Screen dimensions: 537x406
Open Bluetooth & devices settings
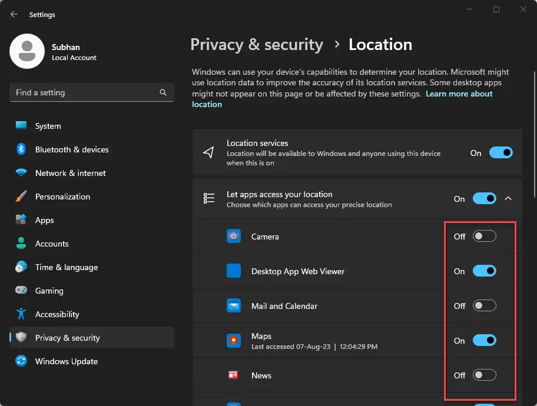(92, 149)
